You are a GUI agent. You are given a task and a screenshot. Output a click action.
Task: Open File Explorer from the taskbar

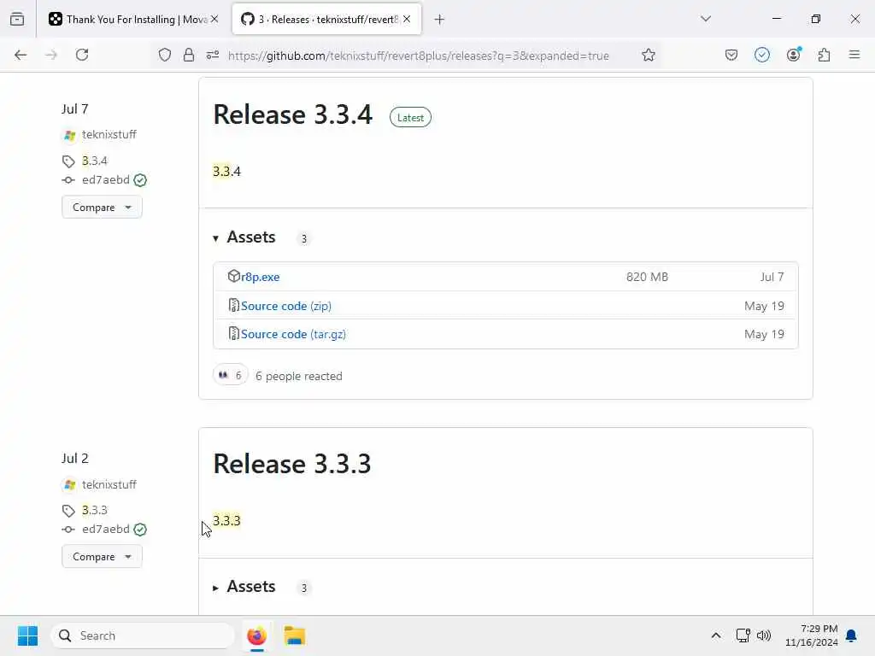pos(295,635)
